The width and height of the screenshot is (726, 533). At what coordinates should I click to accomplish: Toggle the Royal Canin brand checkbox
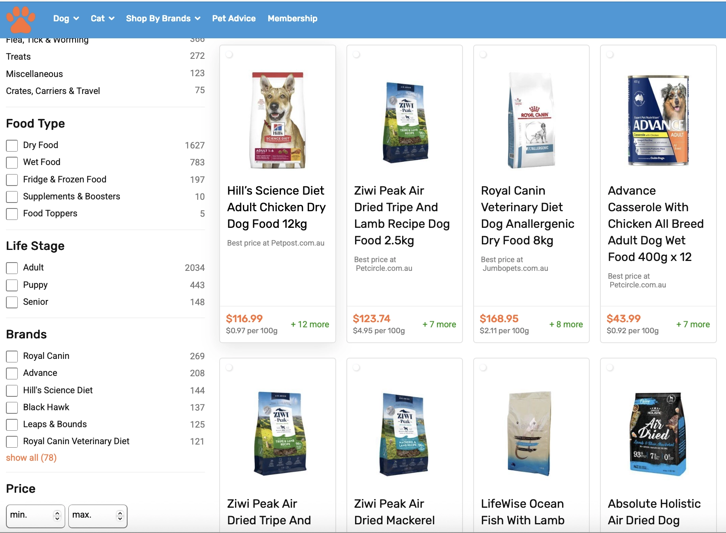point(12,356)
